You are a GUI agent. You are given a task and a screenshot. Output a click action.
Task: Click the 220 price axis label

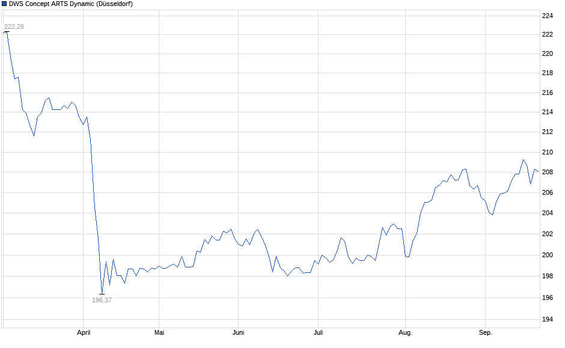point(548,53)
